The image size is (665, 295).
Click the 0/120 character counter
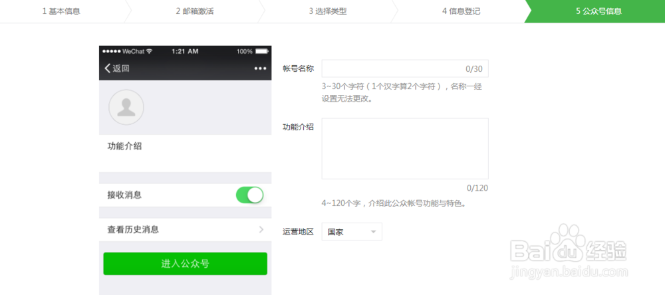[x=477, y=188]
